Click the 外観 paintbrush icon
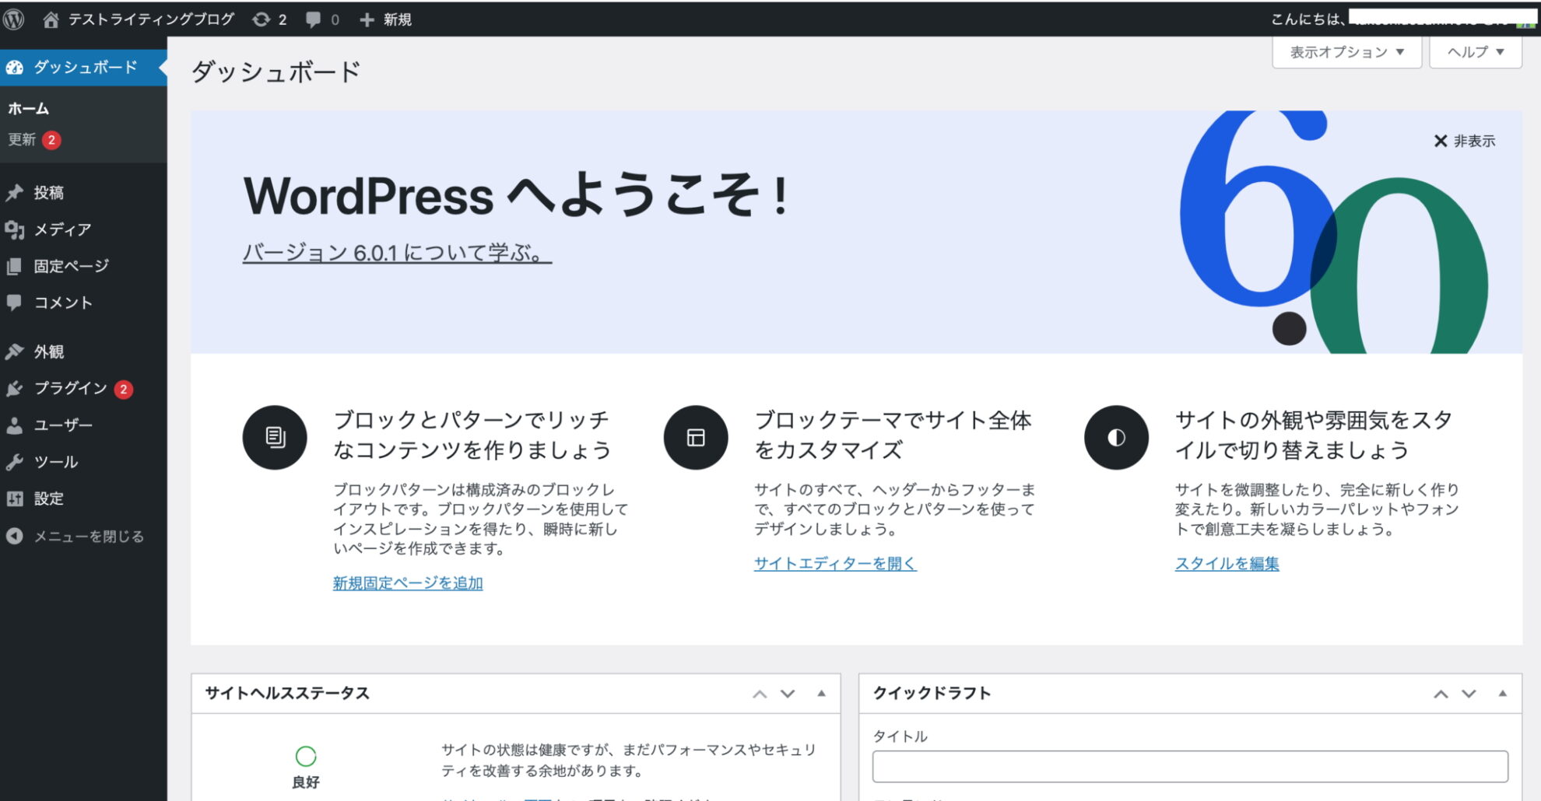Screen dimensions: 1541x801 [x=14, y=352]
